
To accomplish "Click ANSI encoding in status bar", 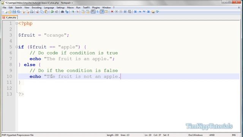I will 212,135.
